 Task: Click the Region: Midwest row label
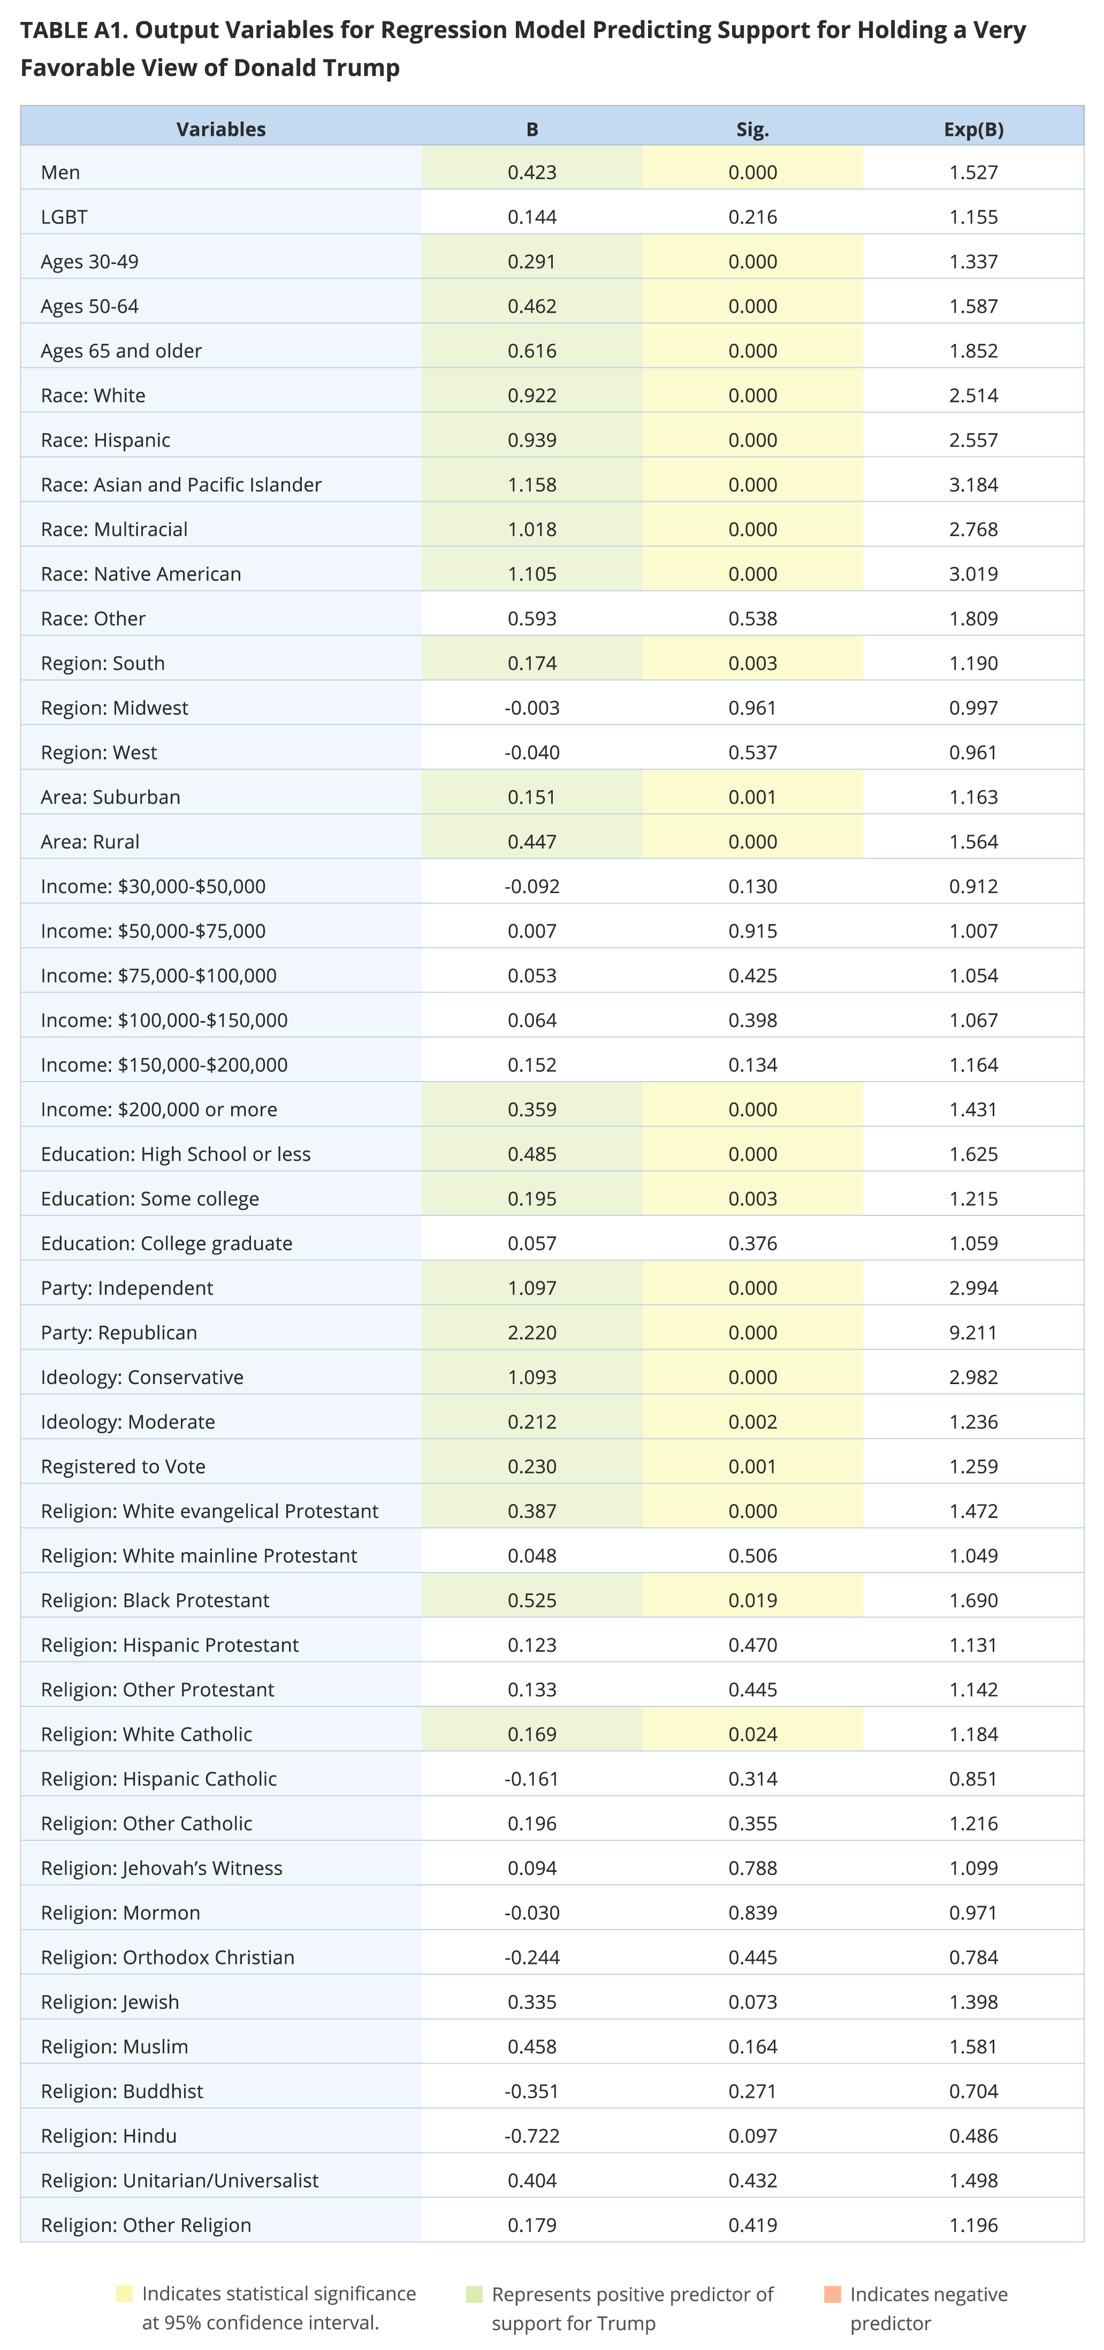tap(114, 708)
